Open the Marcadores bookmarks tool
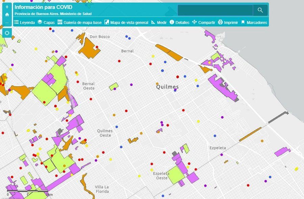The width and height of the screenshot is (304, 199). [x=256, y=22]
